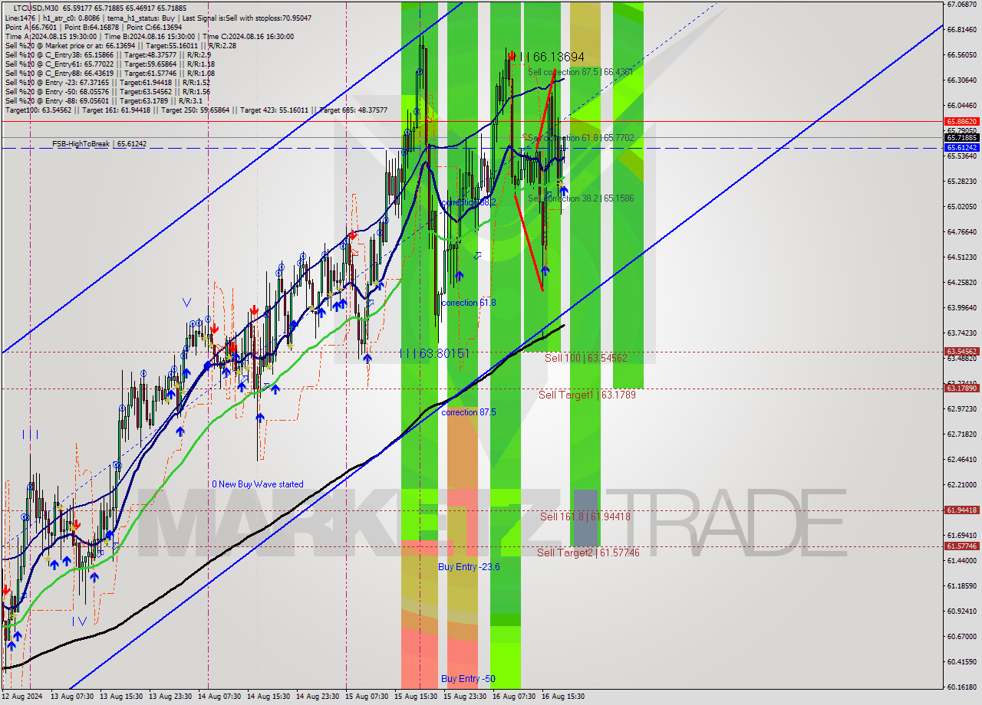Click the red 61.57746 price tag
The height and width of the screenshot is (705, 982).
[x=962, y=546]
